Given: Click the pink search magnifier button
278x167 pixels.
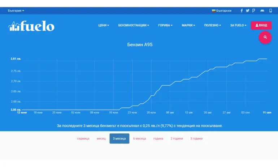Looking at the screenshot, I should click(265, 37).
